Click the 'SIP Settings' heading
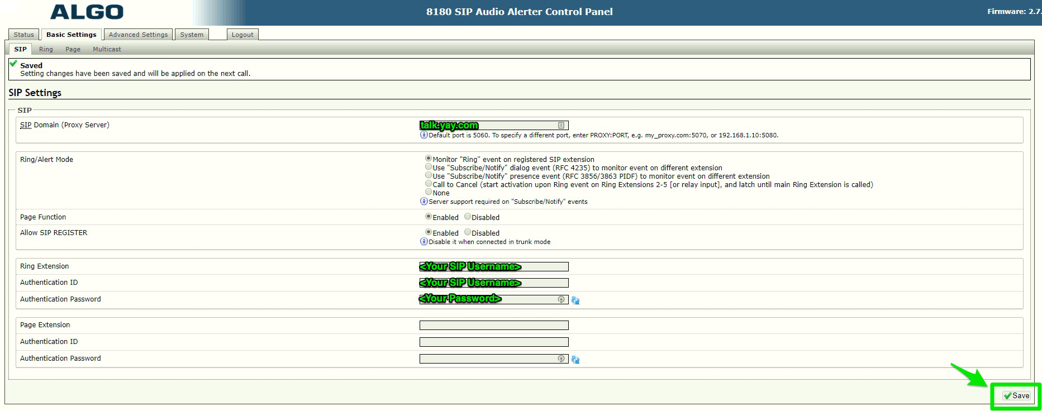Screen dimensions: 1042x411 (x=35, y=93)
